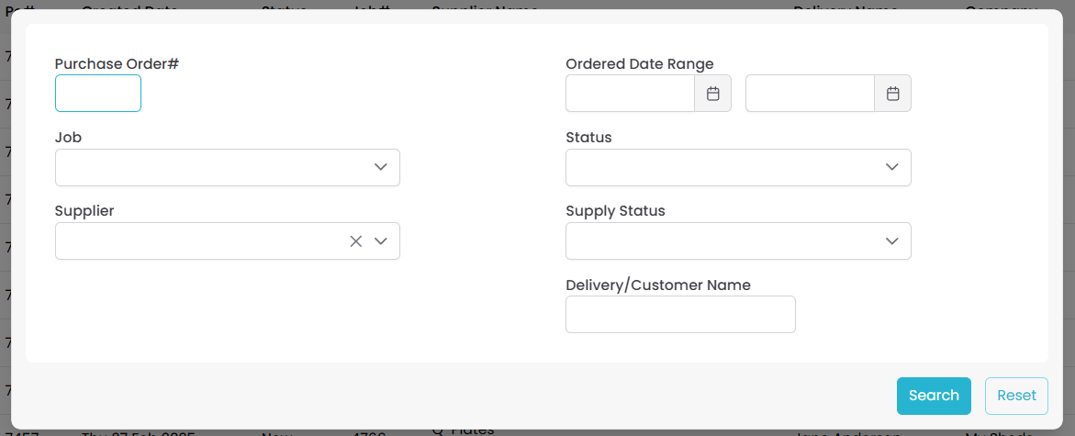Viewport: 1075px width, 436px height.
Task: Click the Ordered Date Range label
Action: coord(640,64)
